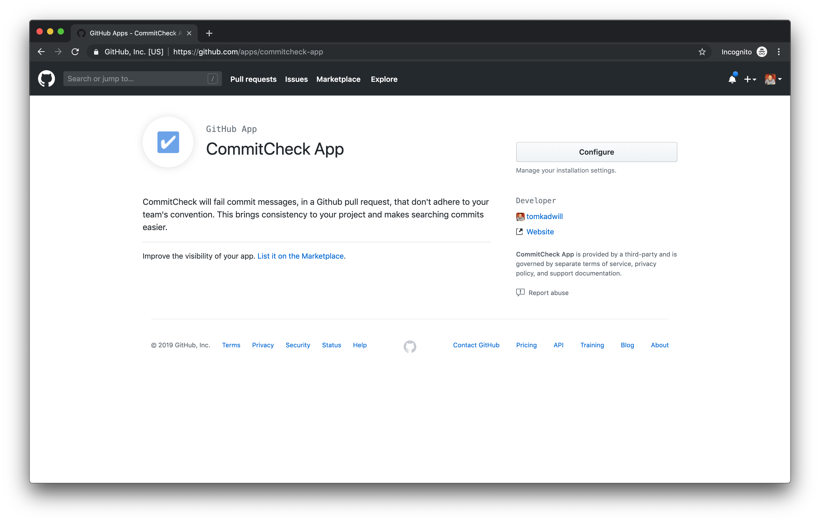820x522 pixels.
Task: Open a new browser tab
Action: click(x=209, y=33)
